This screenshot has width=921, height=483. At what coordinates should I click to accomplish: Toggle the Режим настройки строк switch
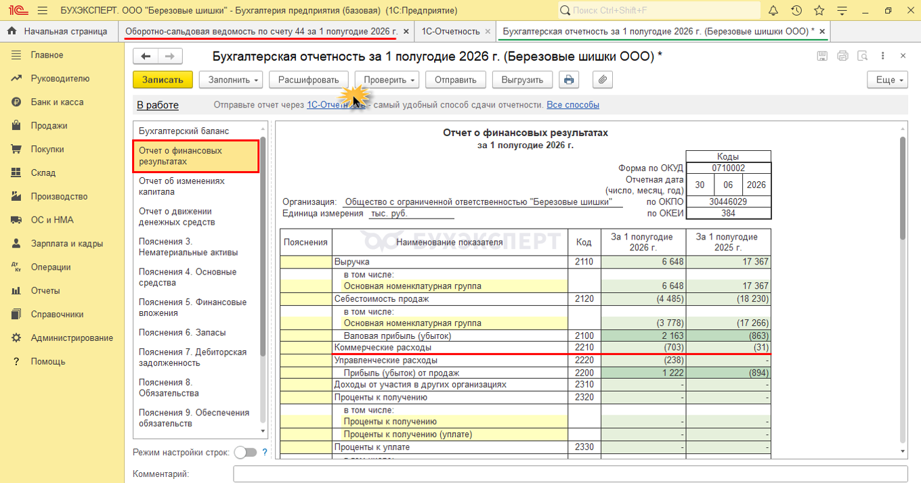[x=245, y=453]
